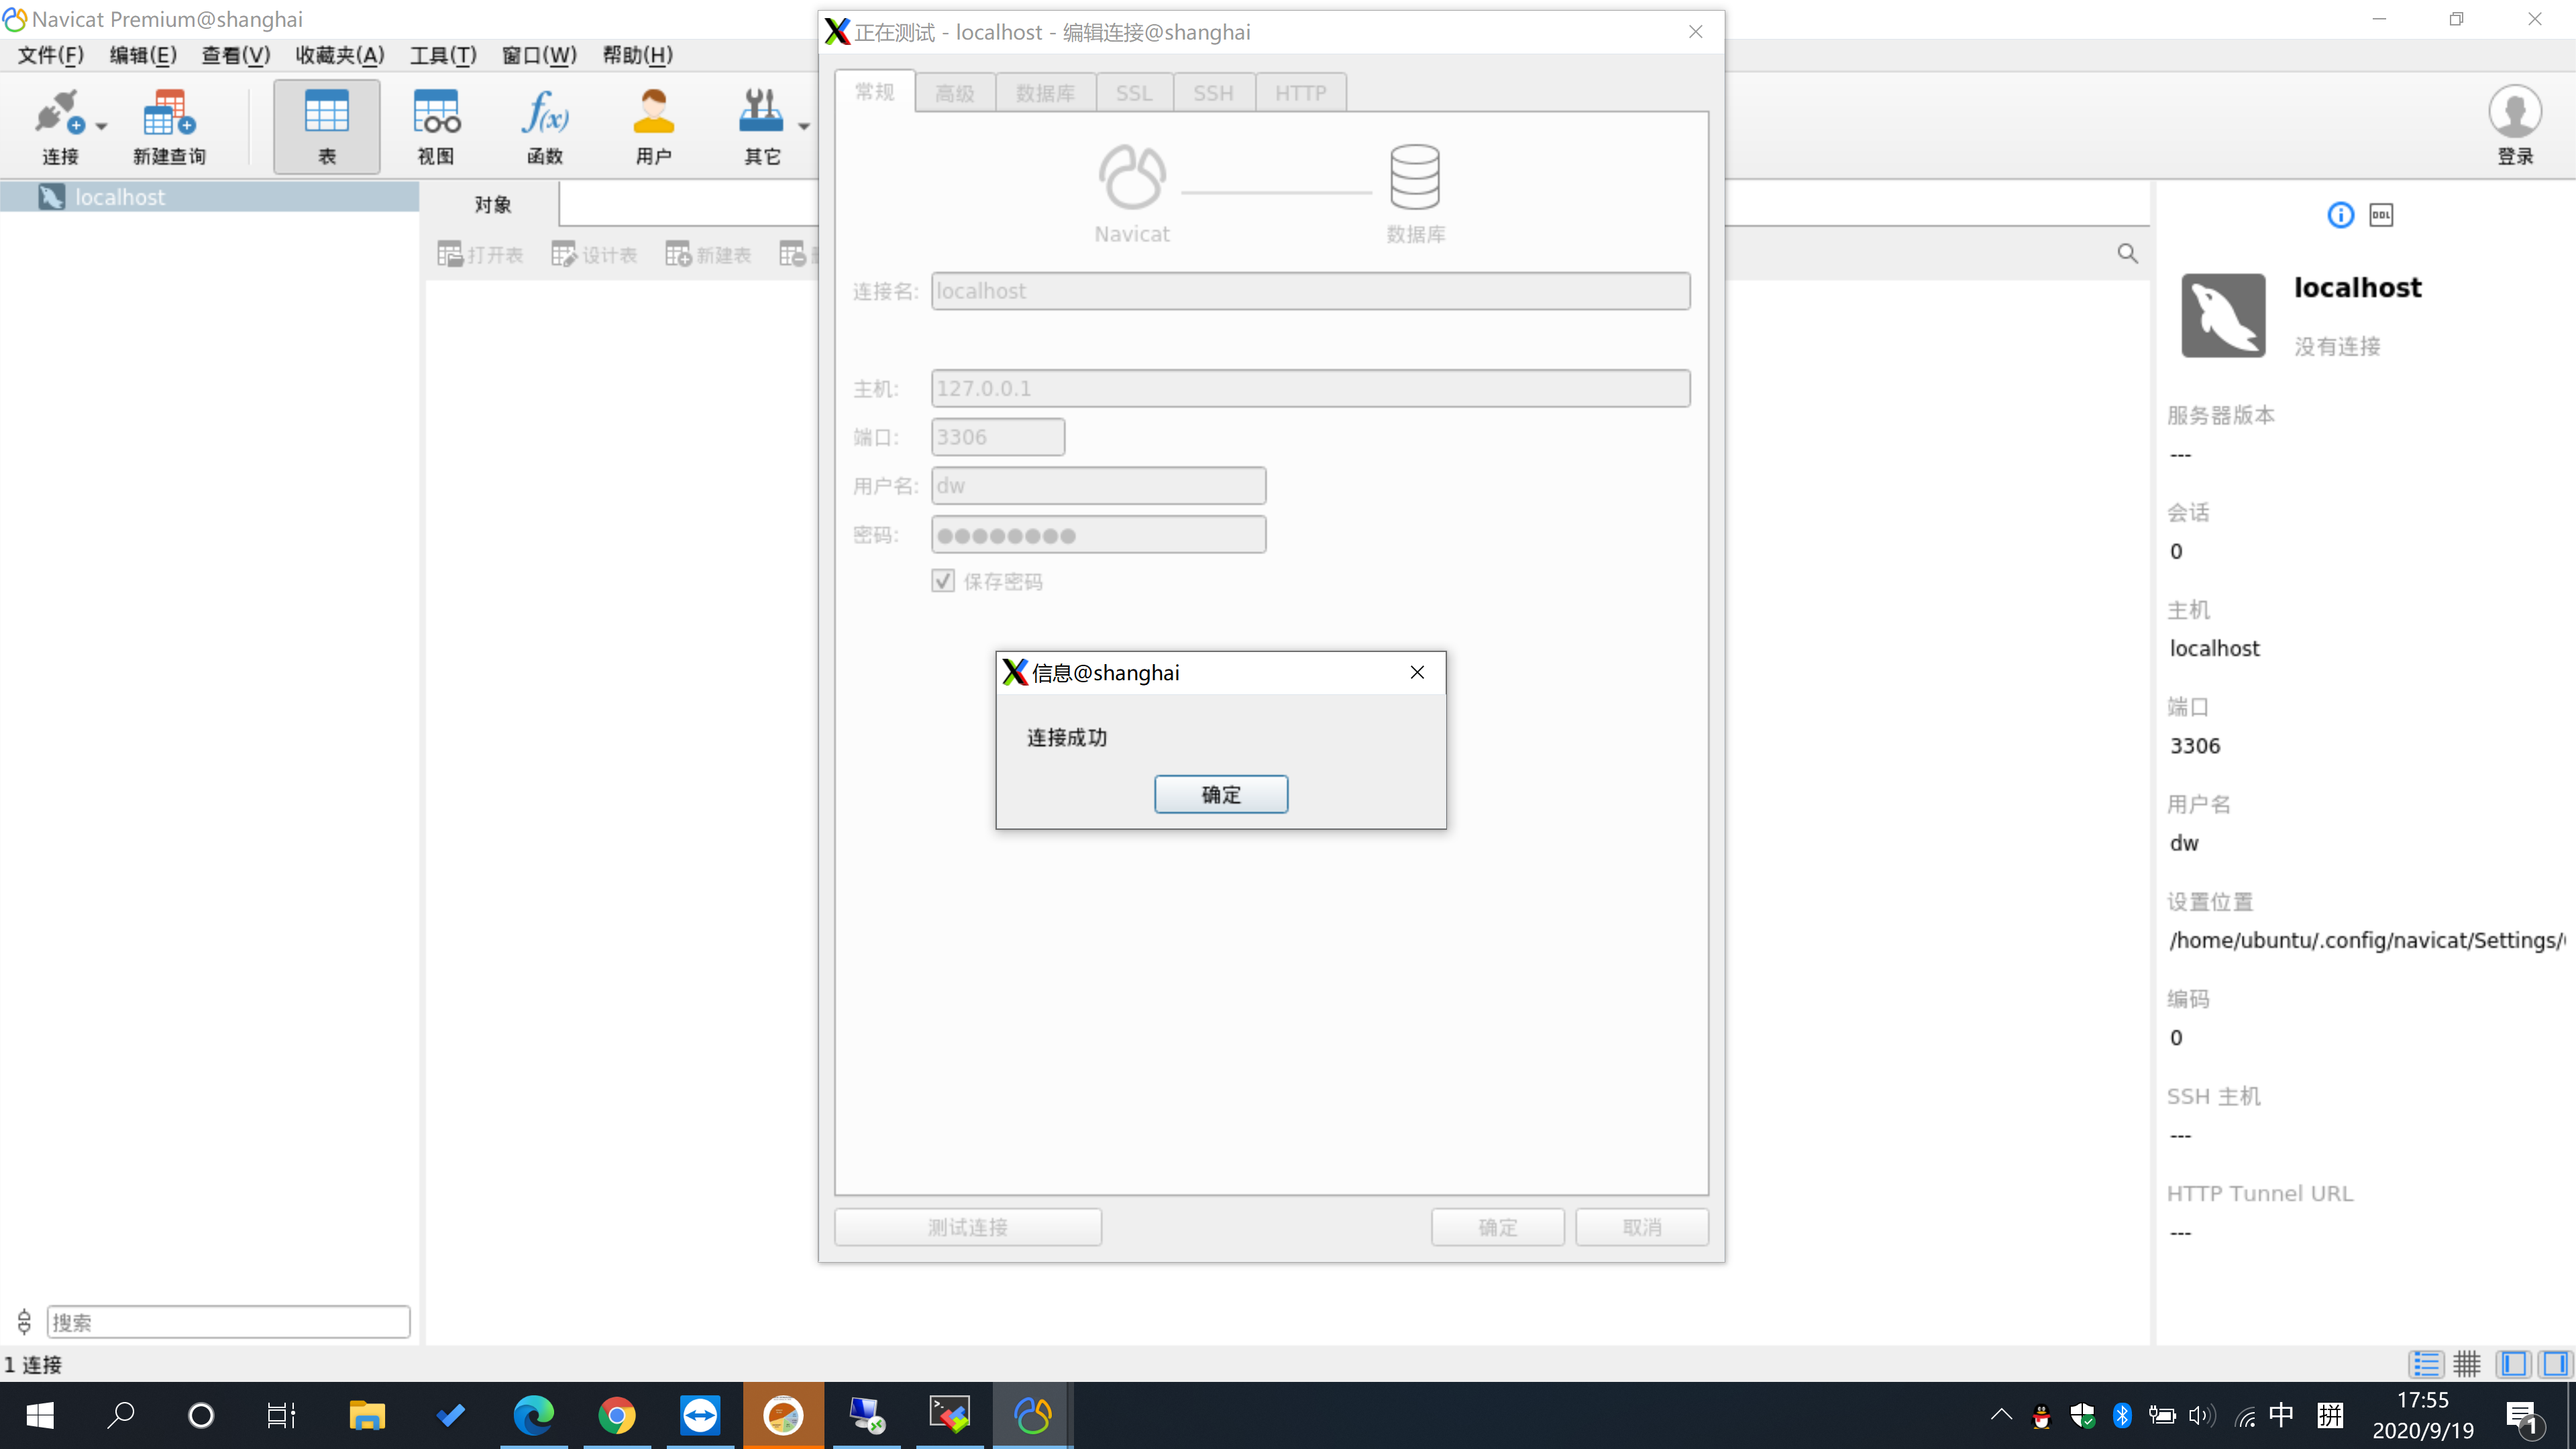Open TeamViewer from the taskbar
The width and height of the screenshot is (2576, 1449).
click(x=700, y=1415)
